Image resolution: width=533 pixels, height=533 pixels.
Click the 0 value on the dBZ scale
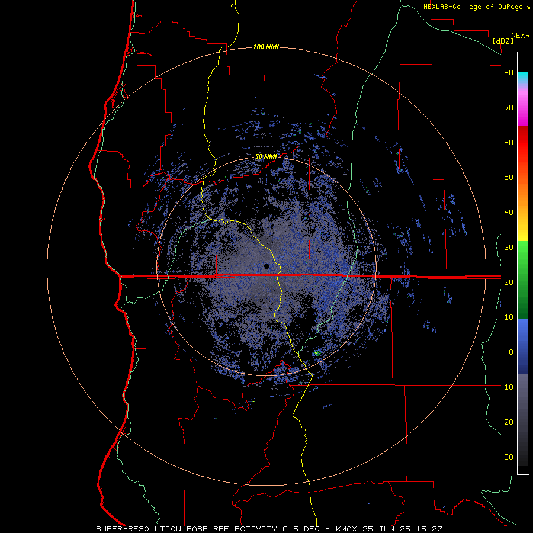point(511,352)
